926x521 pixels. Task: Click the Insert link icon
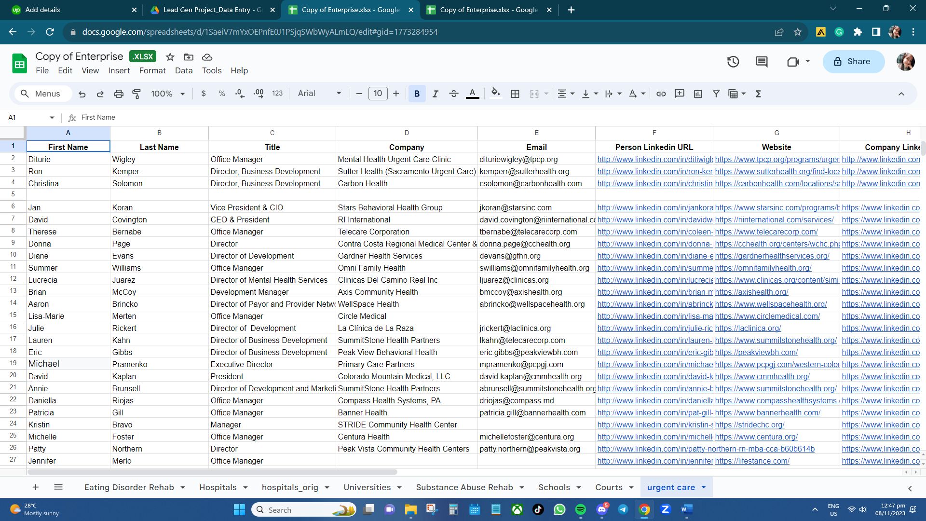click(661, 94)
